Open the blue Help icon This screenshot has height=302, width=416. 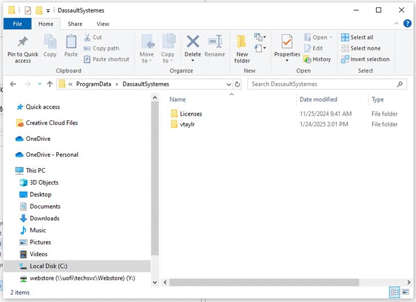coord(407,23)
